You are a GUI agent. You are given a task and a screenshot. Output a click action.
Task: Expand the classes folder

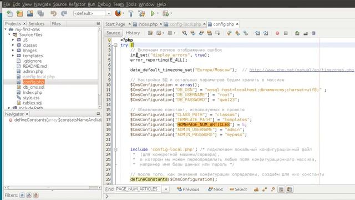click(13, 45)
